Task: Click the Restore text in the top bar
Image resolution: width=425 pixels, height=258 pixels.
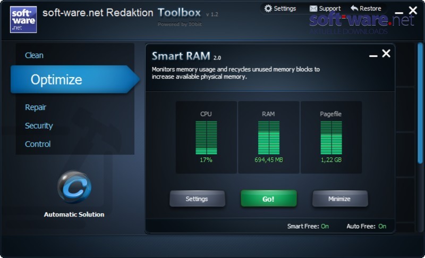Action: (370, 9)
